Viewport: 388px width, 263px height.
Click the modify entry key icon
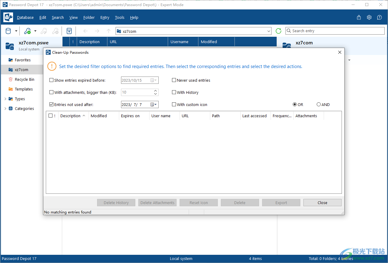coord(44,31)
